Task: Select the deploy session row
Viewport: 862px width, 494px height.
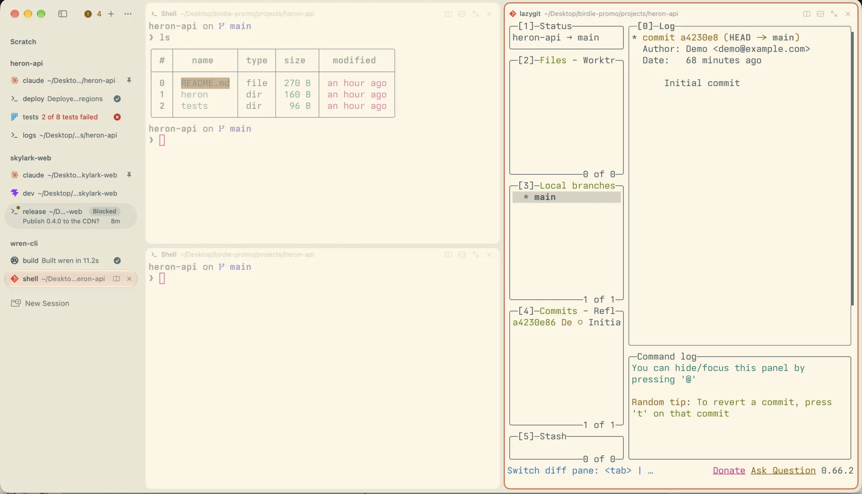Action: coord(71,99)
